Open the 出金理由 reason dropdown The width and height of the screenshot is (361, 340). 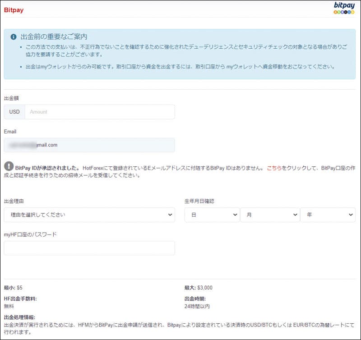(x=89, y=215)
